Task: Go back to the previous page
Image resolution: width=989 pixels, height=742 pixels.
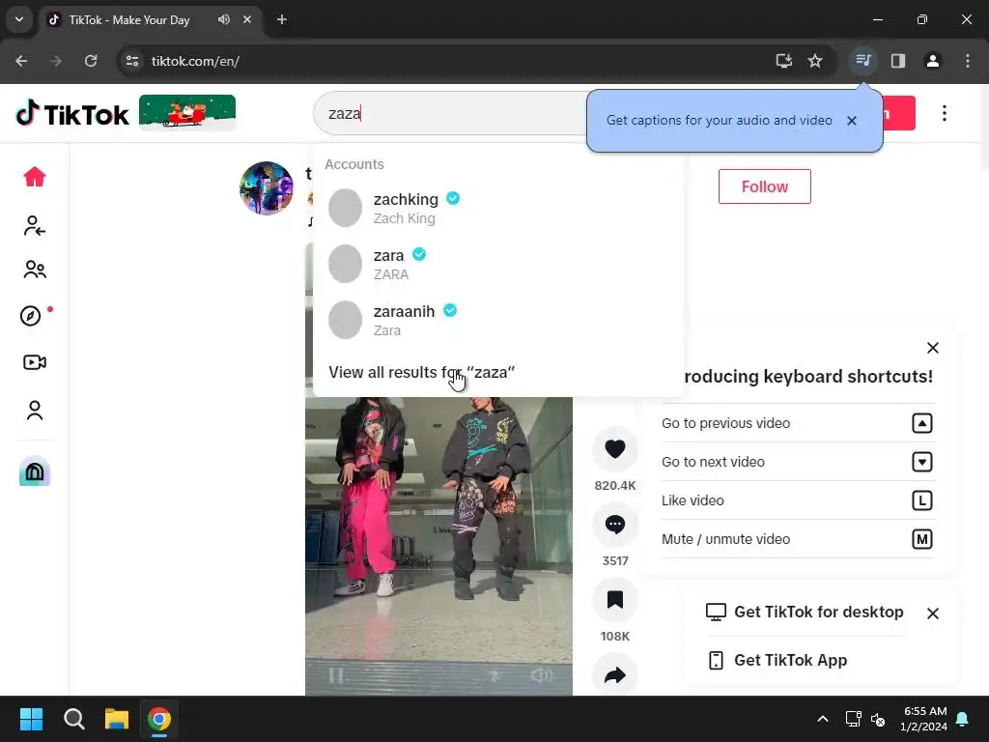Action: (x=21, y=61)
